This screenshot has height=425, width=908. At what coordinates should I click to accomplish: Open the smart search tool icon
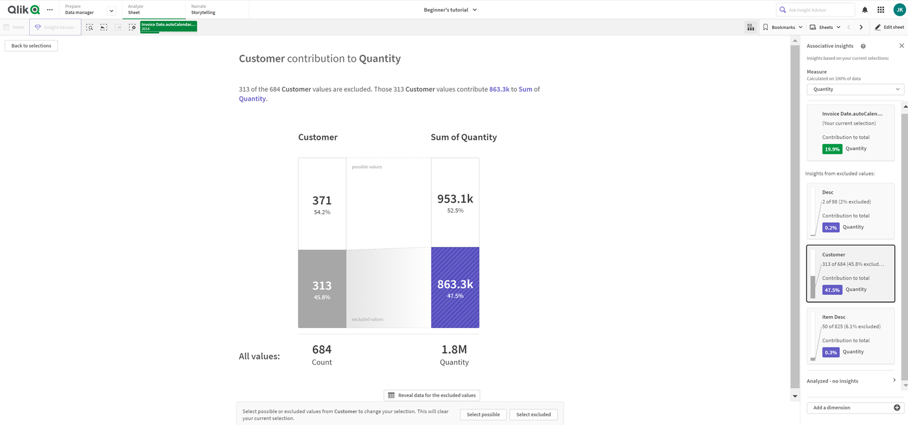[x=90, y=27]
